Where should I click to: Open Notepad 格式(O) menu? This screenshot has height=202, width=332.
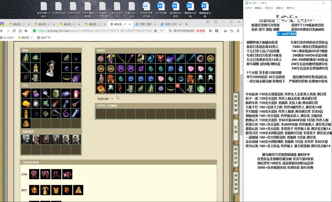269,8
